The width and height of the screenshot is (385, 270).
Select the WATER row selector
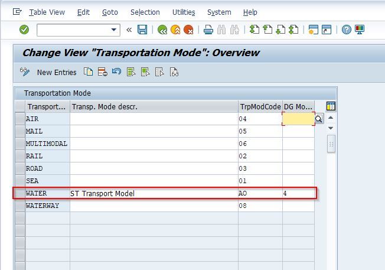pos(20,193)
